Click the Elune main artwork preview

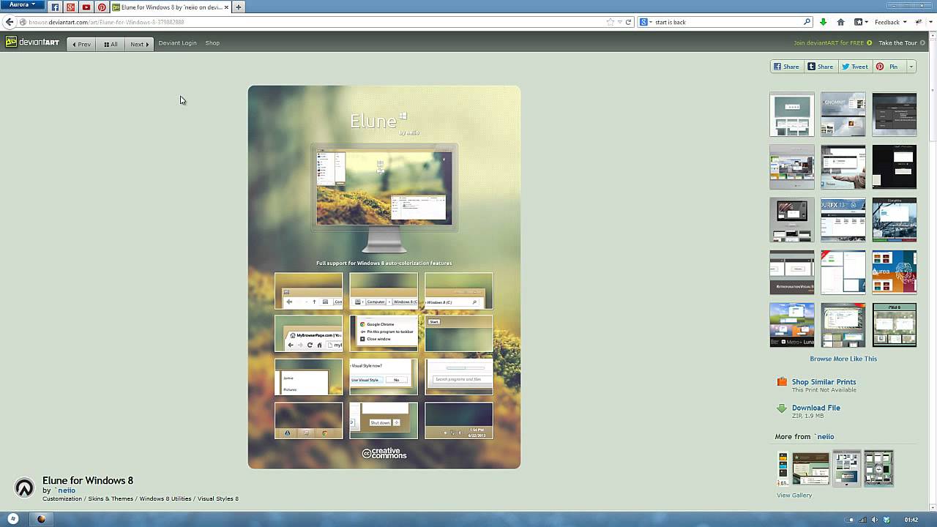tap(384, 277)
